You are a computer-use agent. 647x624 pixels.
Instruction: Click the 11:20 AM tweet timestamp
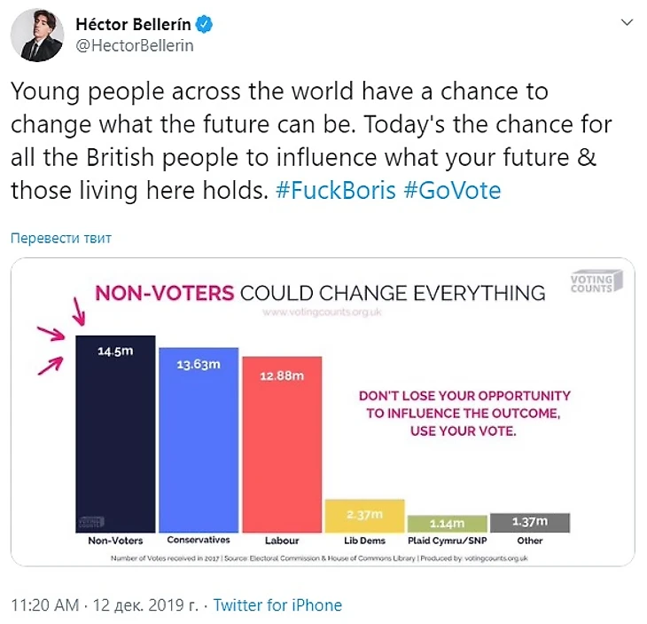pos(44,605)
